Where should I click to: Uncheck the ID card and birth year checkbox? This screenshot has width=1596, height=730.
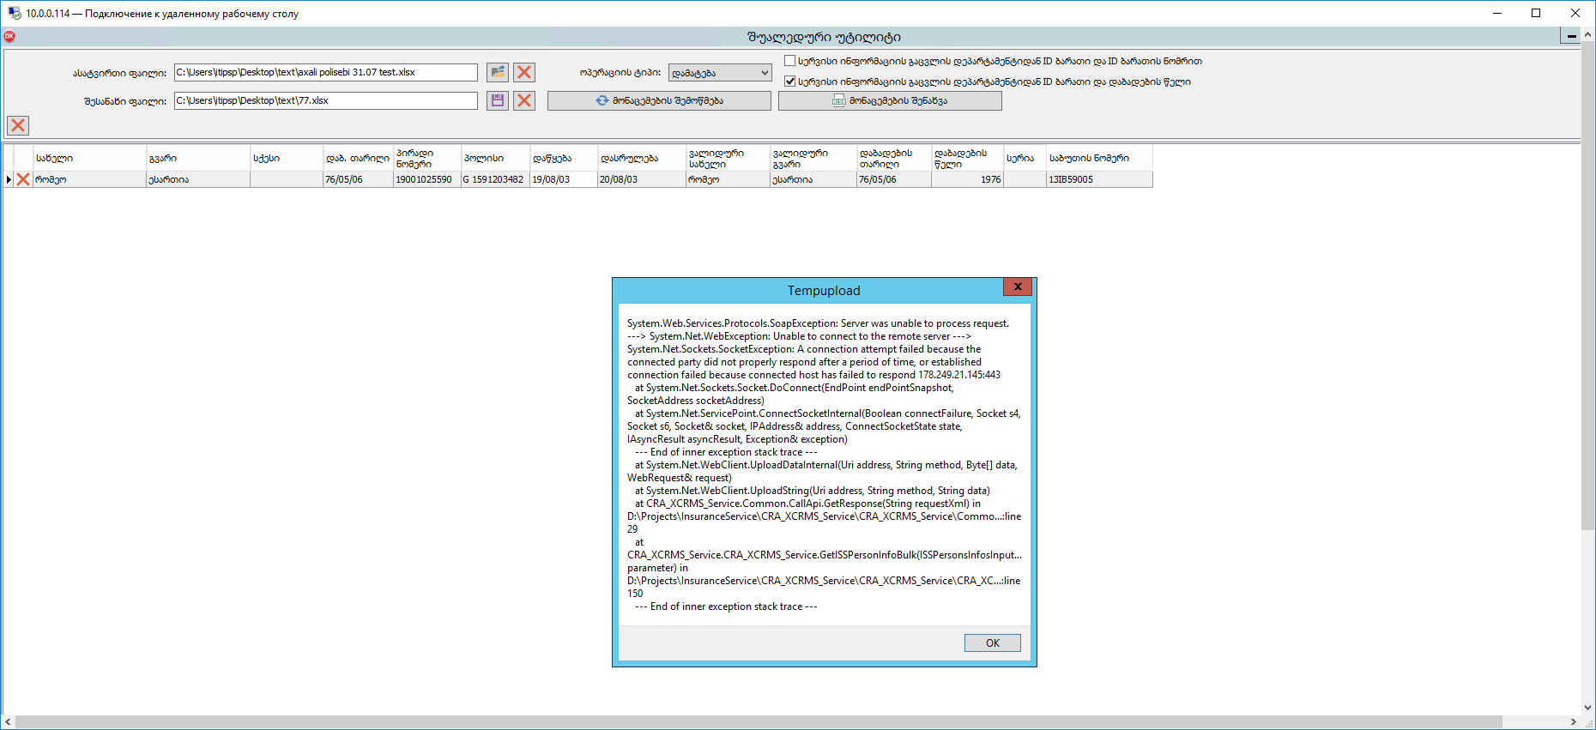pyautogui.click(x=790, y=81)
